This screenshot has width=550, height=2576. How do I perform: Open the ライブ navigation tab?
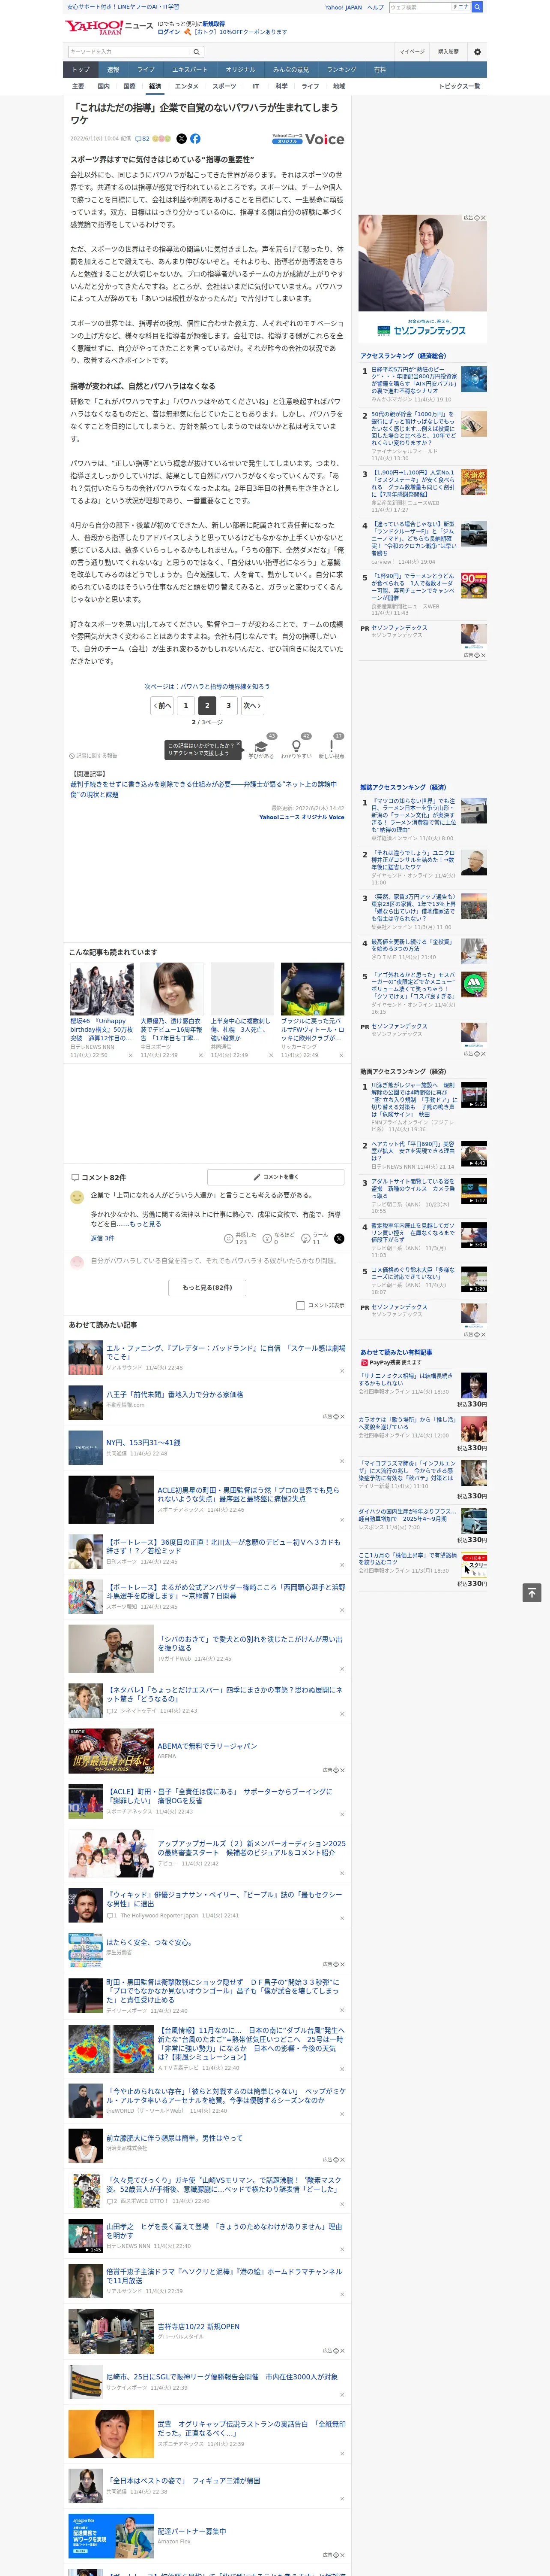click(146, 70)
